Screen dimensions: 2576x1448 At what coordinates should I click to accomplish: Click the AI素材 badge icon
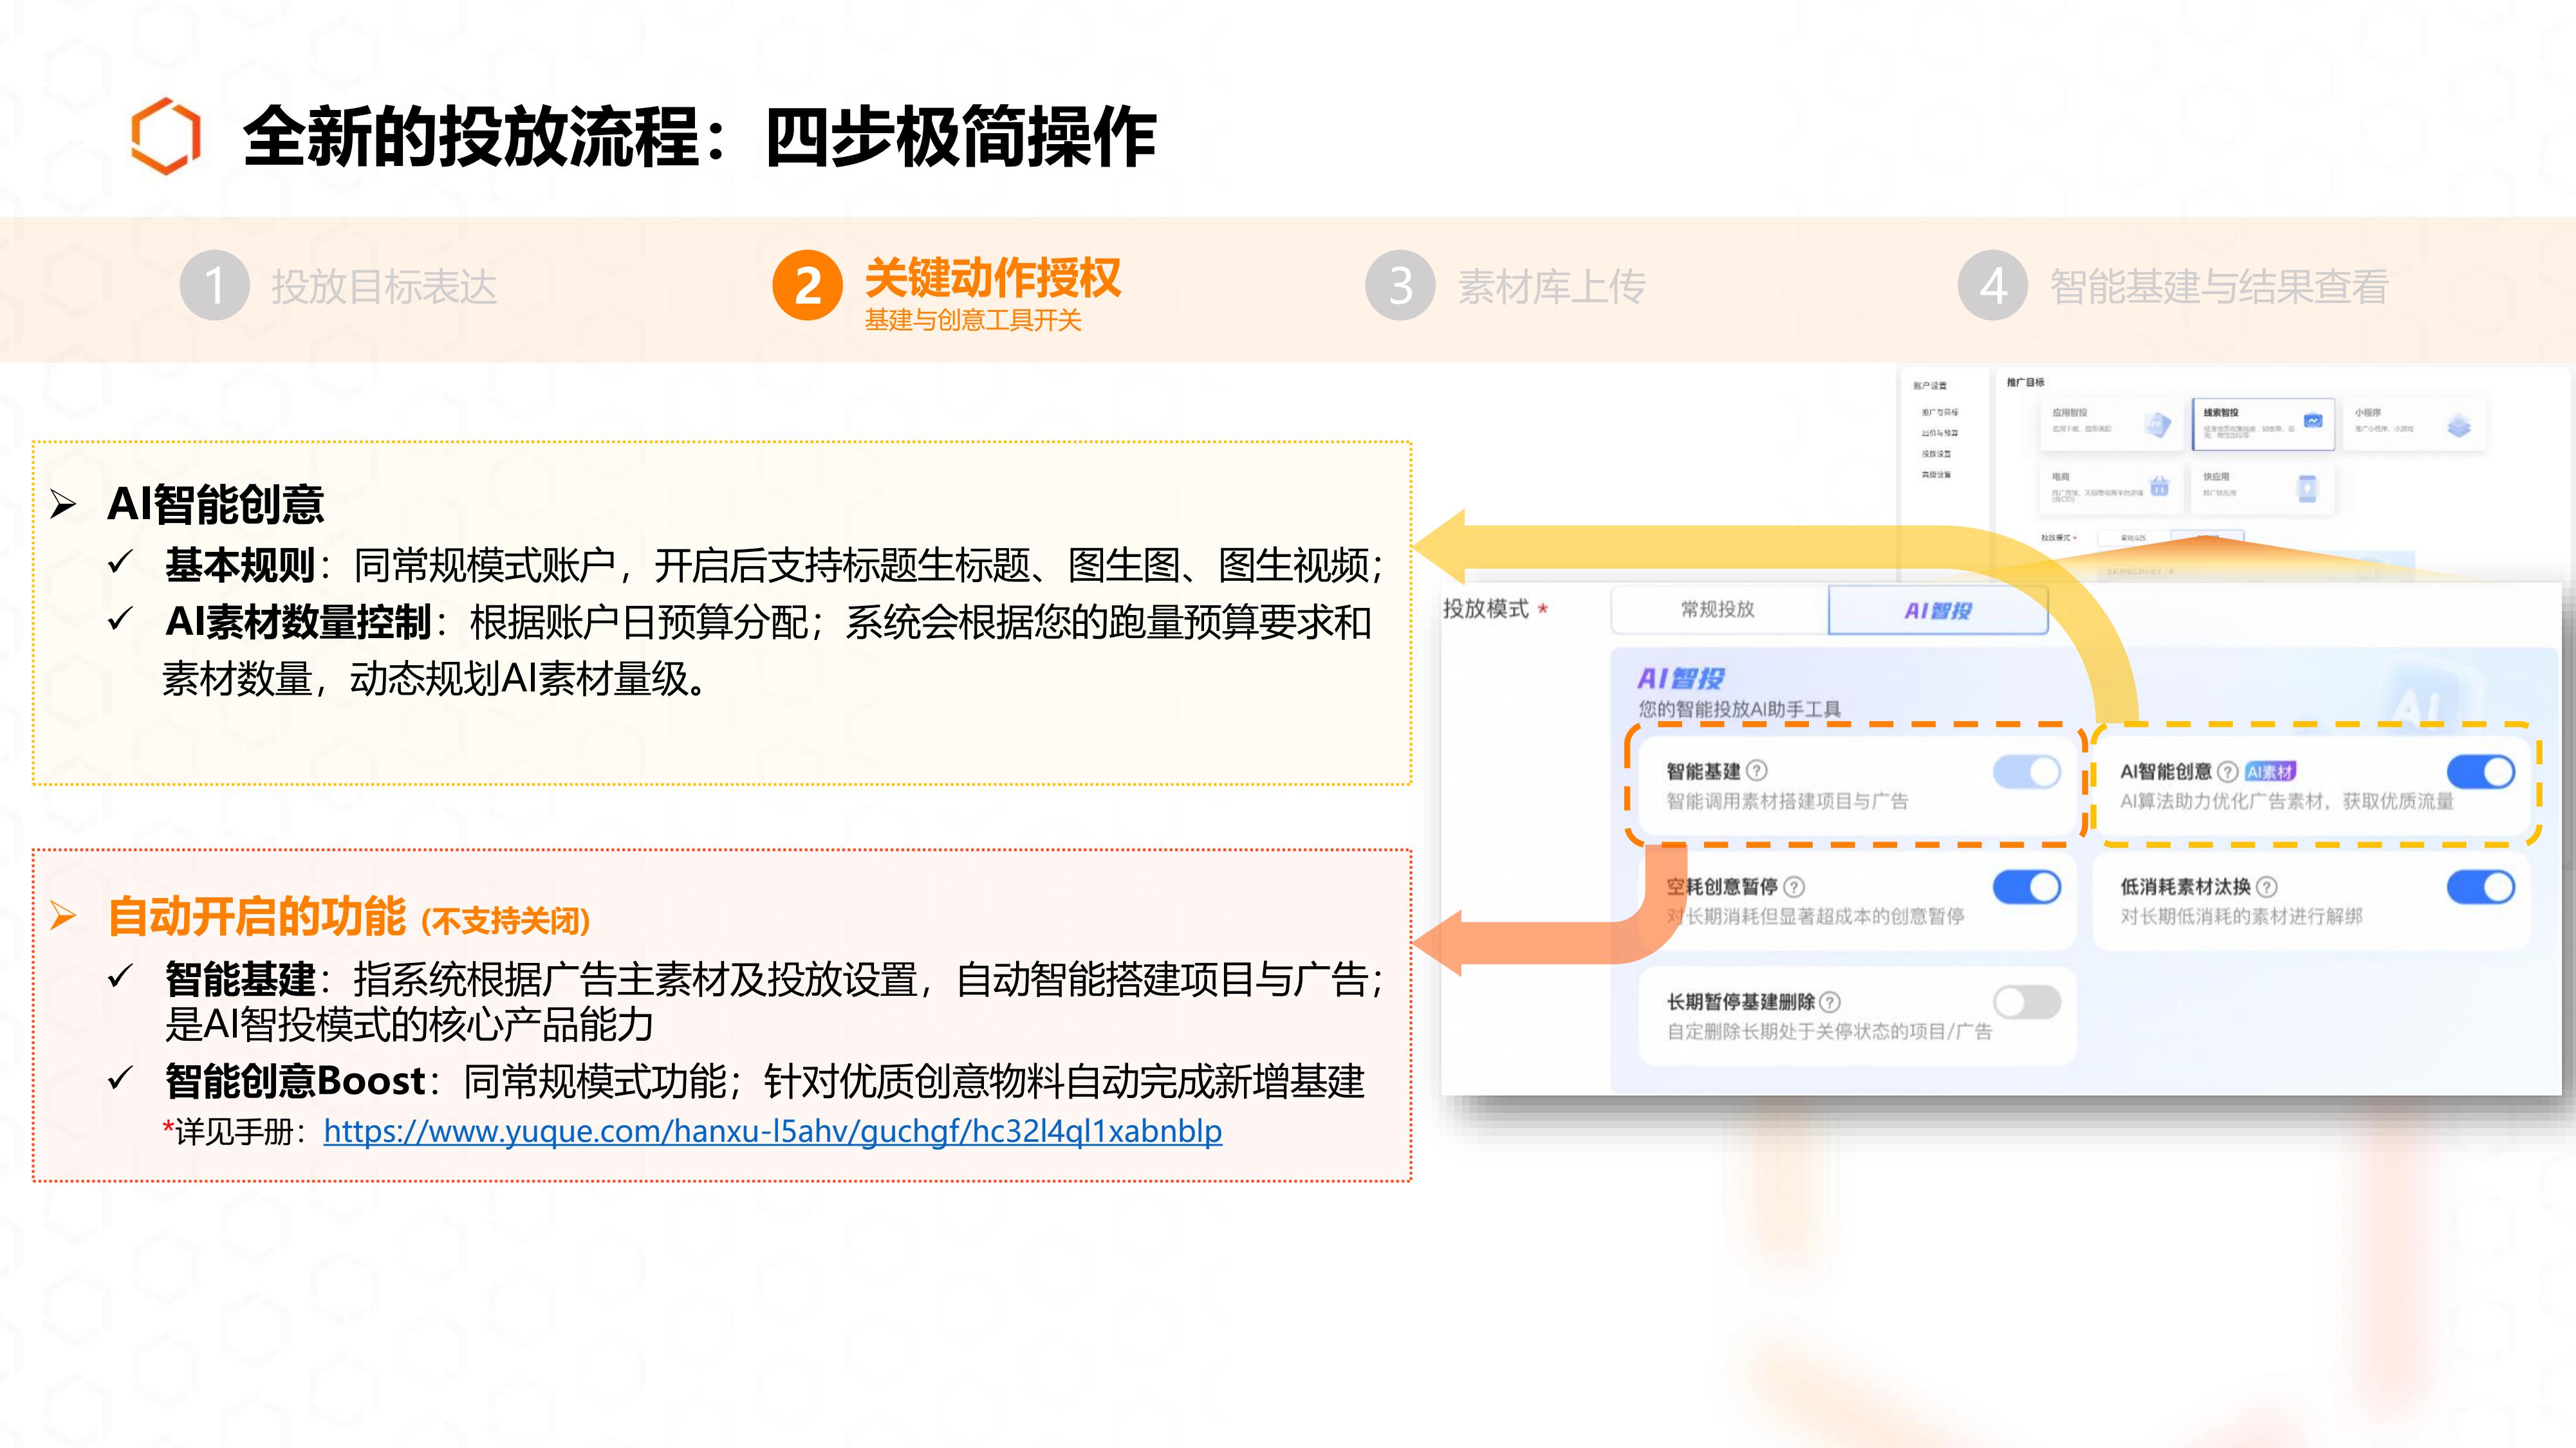point(2270,771)
